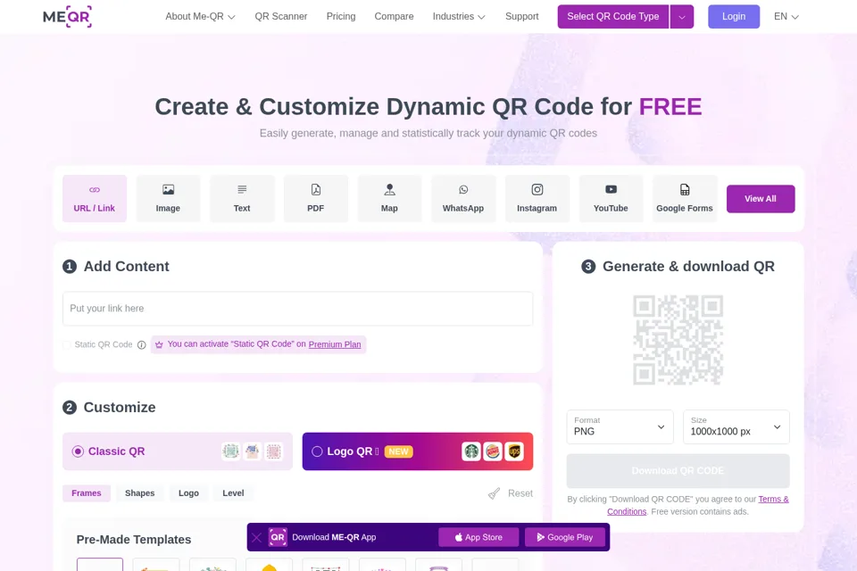This screenshot has width=857, height=571.
Task: Open the QR Scanner page
Action: click(x=281, y=16)
